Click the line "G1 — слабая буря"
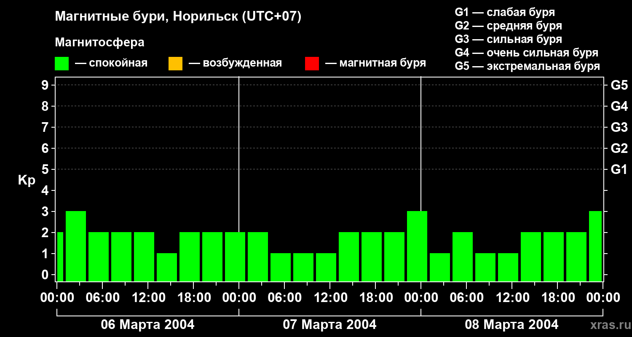The height and width of the screenshot is (337, 632). pos(505,12)
